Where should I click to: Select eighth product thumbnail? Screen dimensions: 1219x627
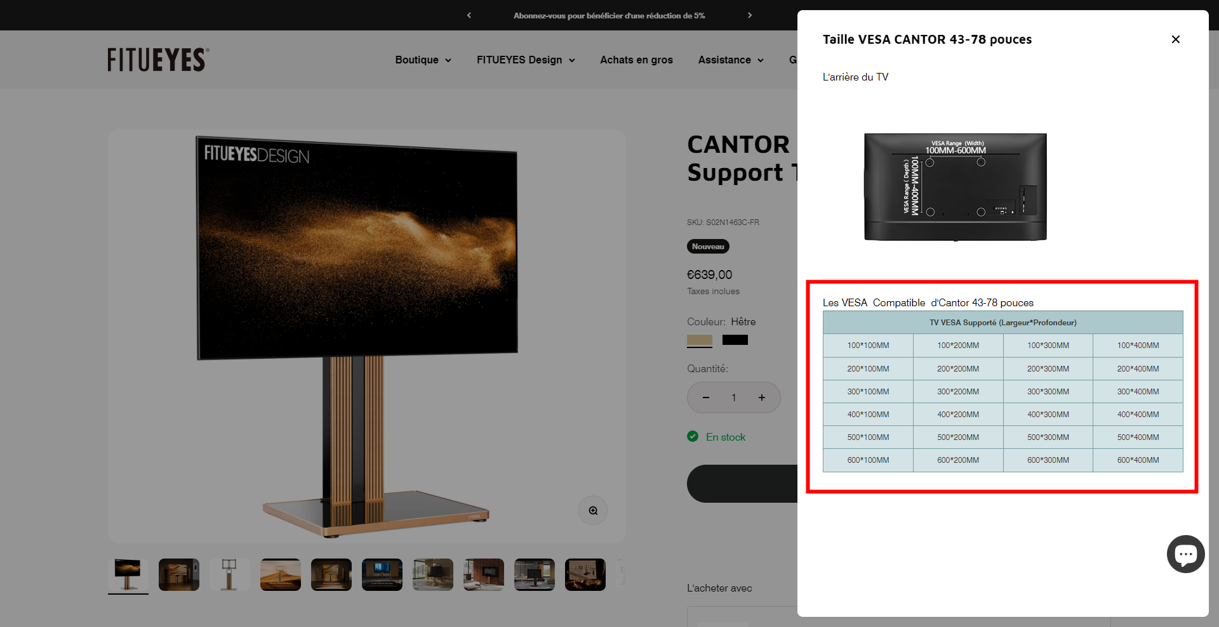point(484,574)
